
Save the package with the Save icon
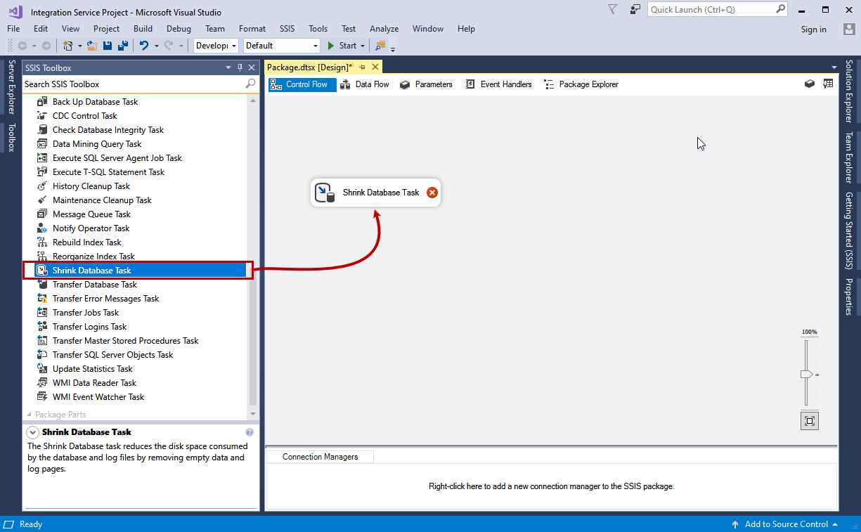coord(108,46)
